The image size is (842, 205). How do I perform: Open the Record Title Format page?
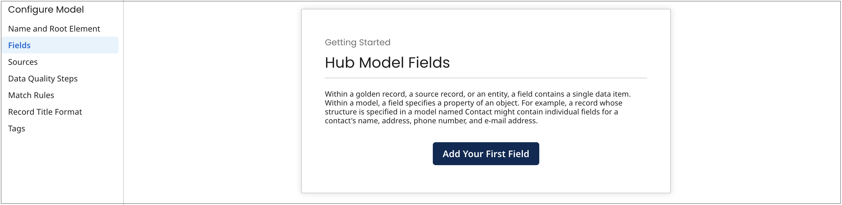[45, 112]
